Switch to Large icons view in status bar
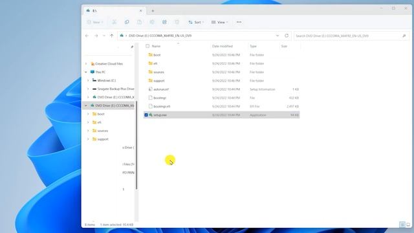This screenshot has height=233, width=414. point(408,225)
